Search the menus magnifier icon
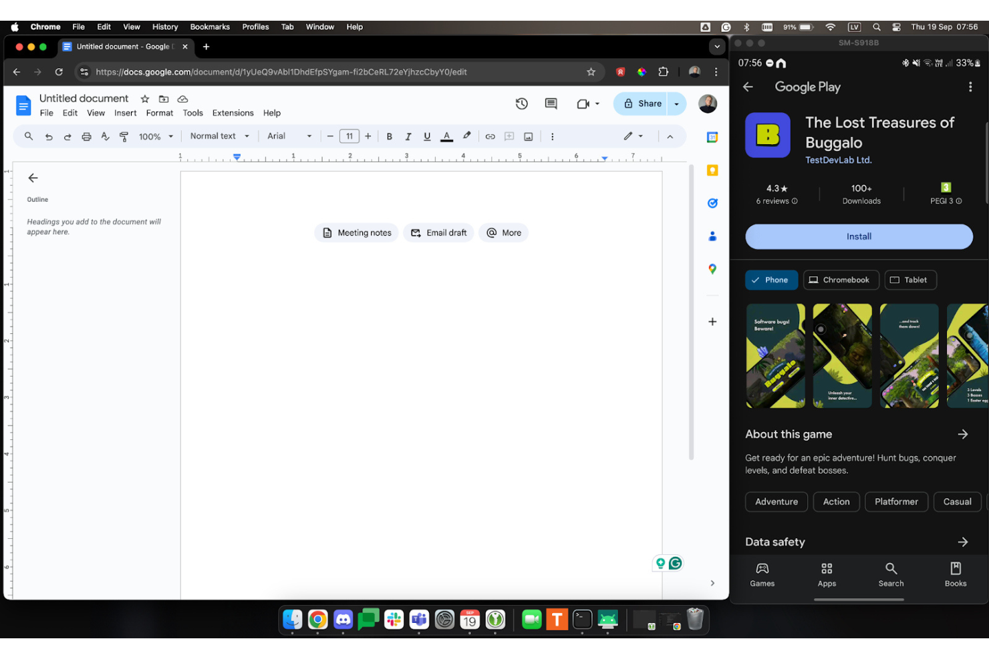The image size is (989, 659). (x=29, y=136)
